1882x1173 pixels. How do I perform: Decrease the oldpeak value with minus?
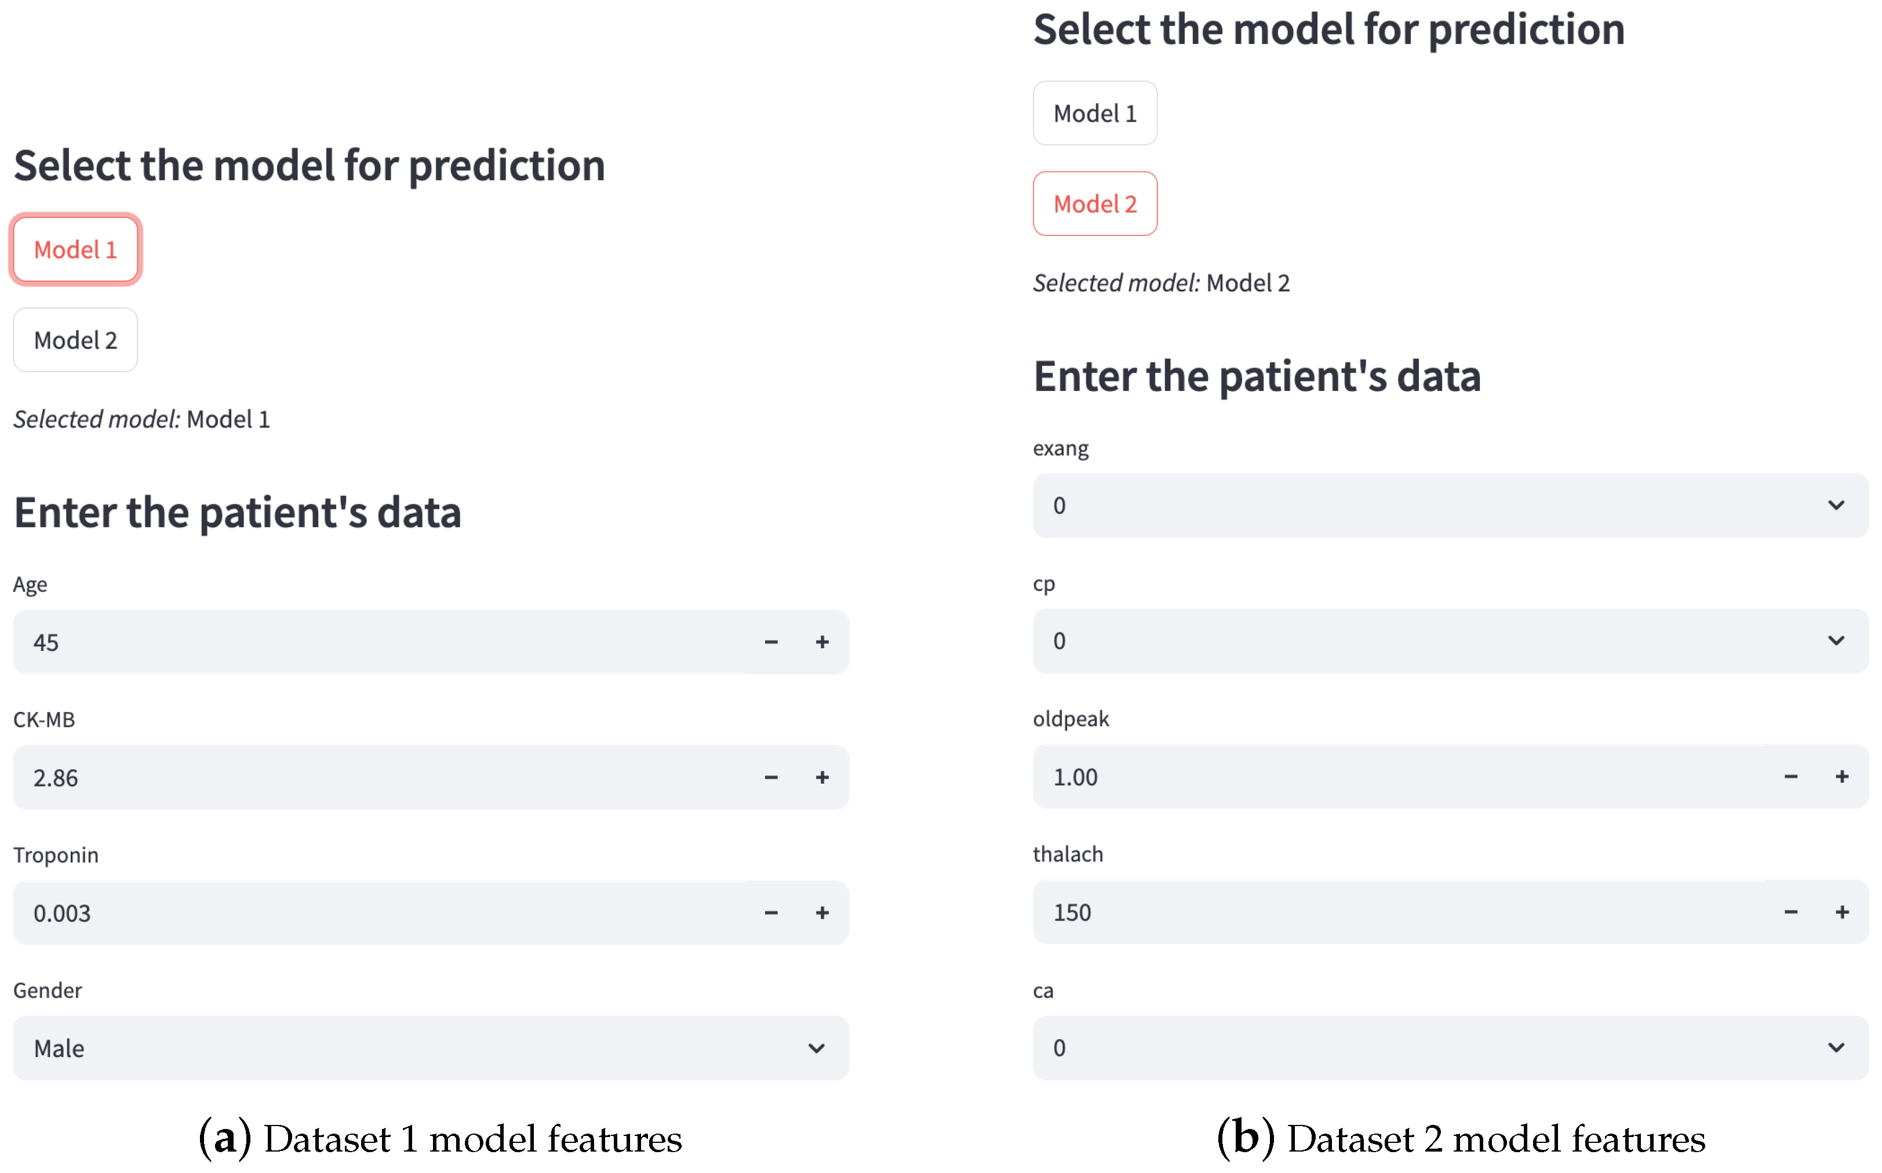pos(1790,777)
